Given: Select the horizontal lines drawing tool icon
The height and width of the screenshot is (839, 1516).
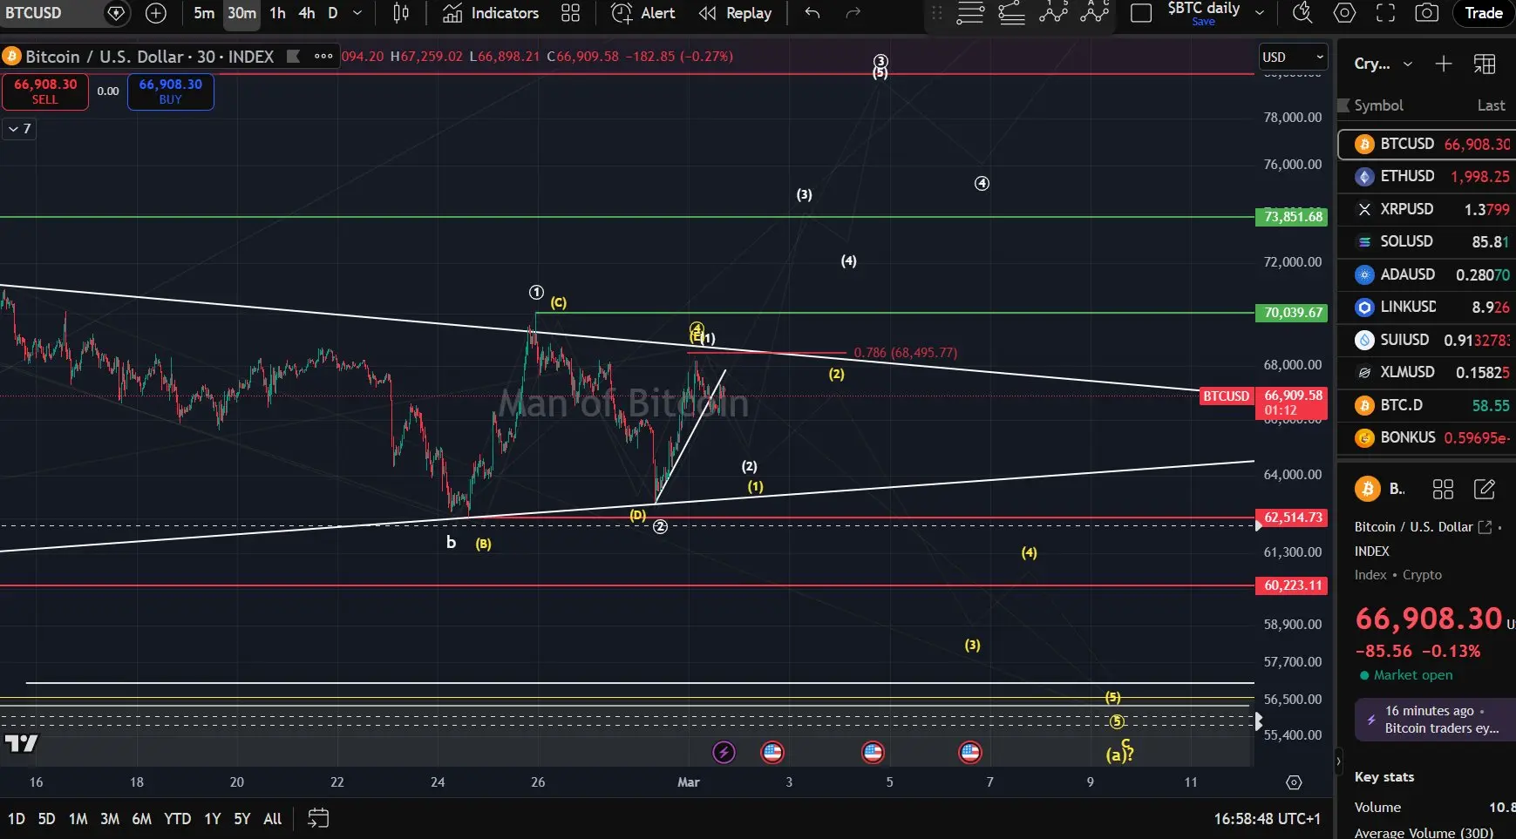Looking at the screenshot, I should pos(969,13).
